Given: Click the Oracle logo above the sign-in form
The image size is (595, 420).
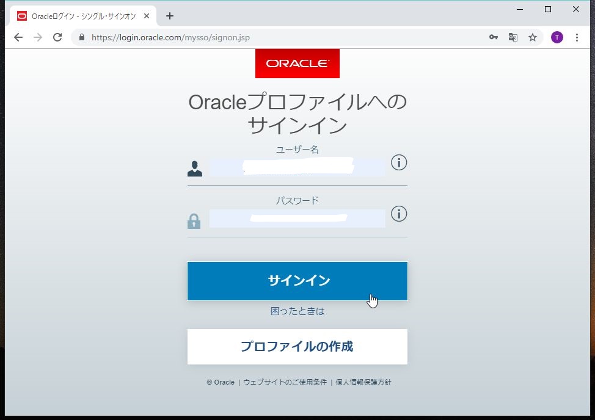Looking at the screenshot, I should (x=297, y=63).
